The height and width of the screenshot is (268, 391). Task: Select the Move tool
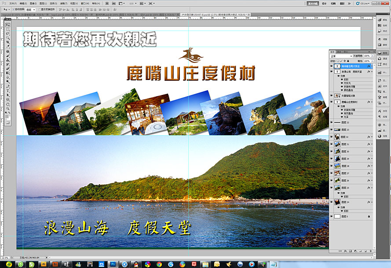pyautogui.click(x=8, y=26)
